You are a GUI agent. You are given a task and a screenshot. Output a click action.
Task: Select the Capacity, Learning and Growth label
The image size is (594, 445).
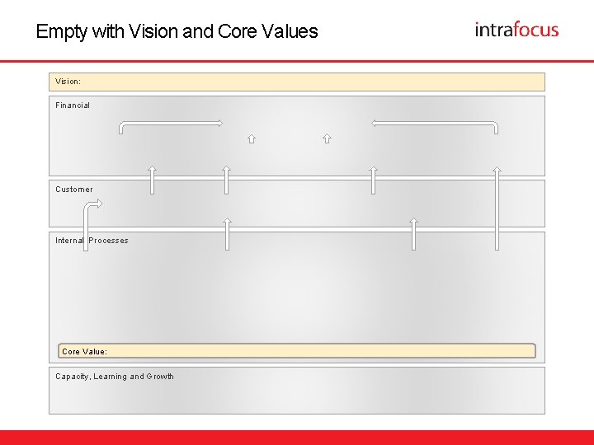115,377
